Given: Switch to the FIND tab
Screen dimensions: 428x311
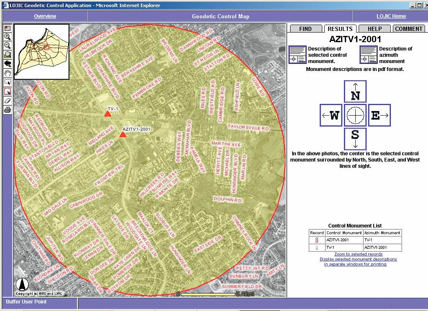Looking at the screenshot, I should coord(305,29).
